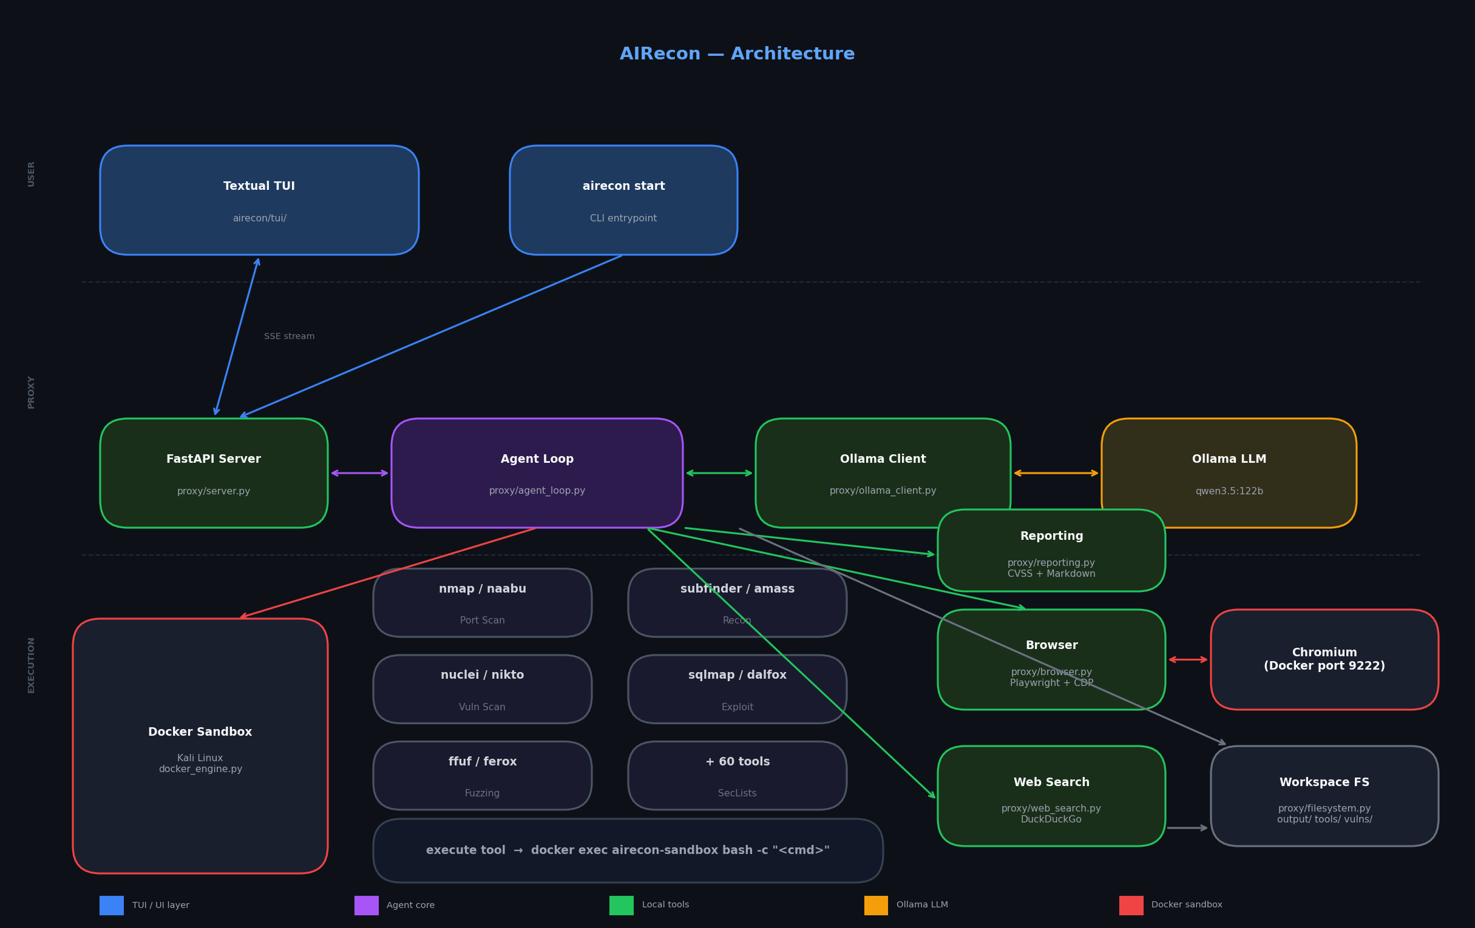The height and width of the screenshot is (928, 1475).
Task: Click the 'Agent core' legend text
Action: [410, 906]
